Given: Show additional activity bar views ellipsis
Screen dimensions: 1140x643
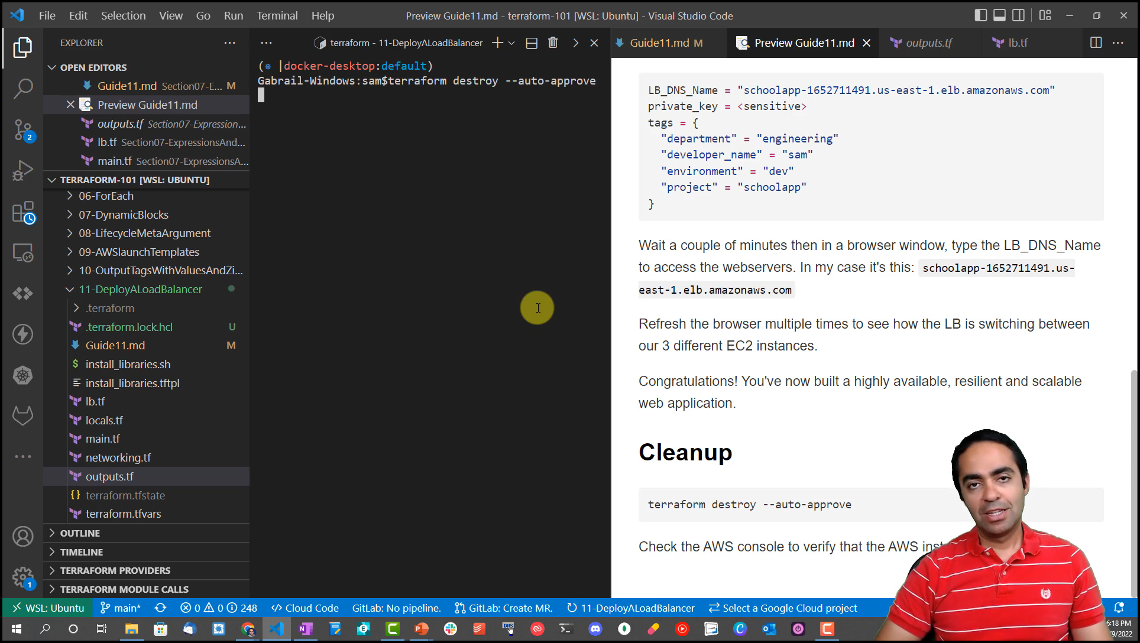Looking at the screenshot, I should tap(22, 456).
